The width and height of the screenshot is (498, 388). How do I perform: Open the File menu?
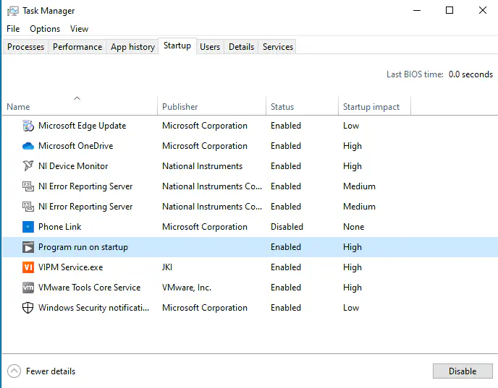tap(13, 29)
